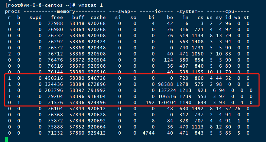This screenshot has width=266, height=142.
Task: Select the free value "71232"
Action: [x=55, y=133]
